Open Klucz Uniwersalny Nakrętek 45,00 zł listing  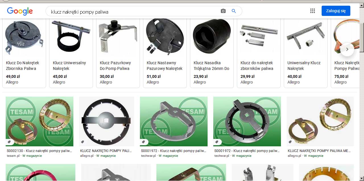click(69, 66)
